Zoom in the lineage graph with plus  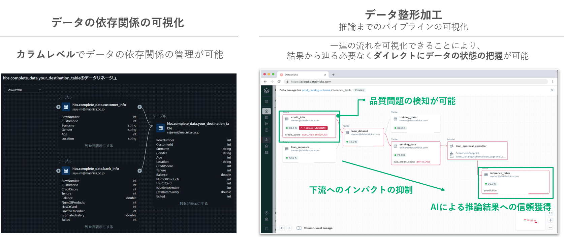click(x=550, y=220)
